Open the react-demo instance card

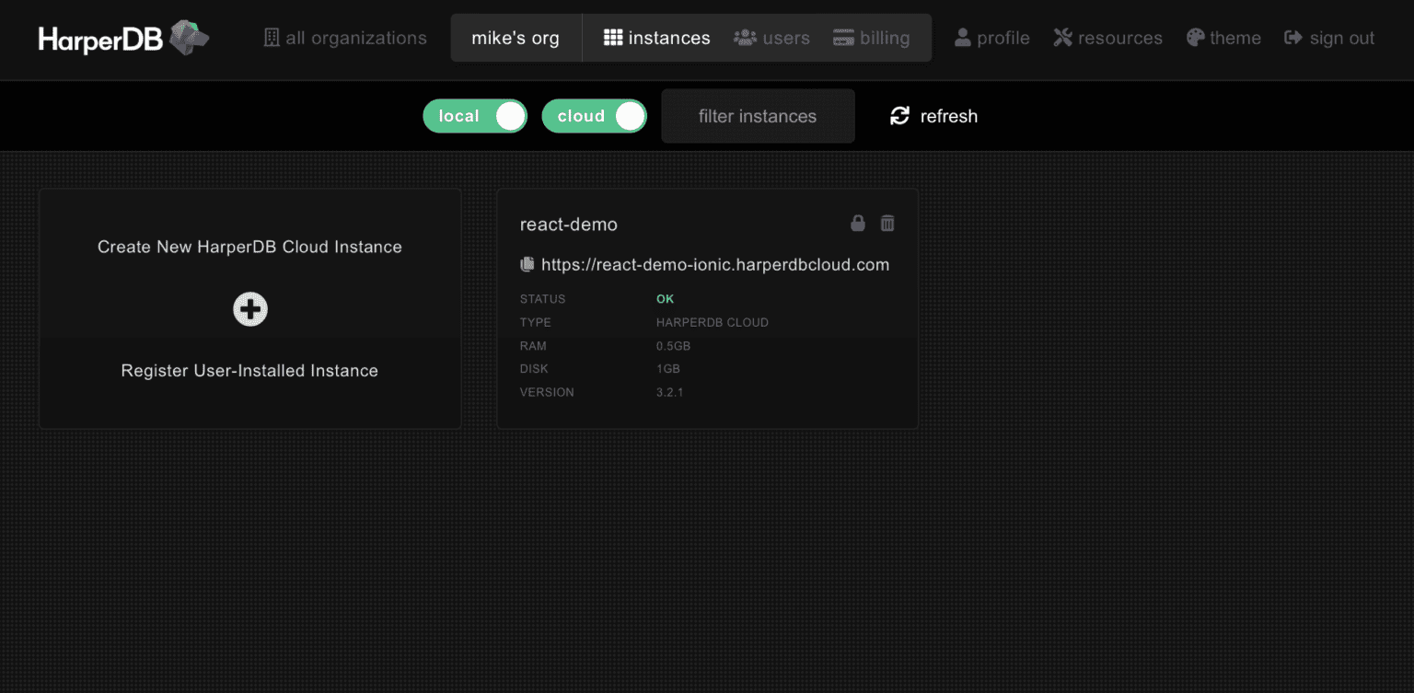(707, 308)
